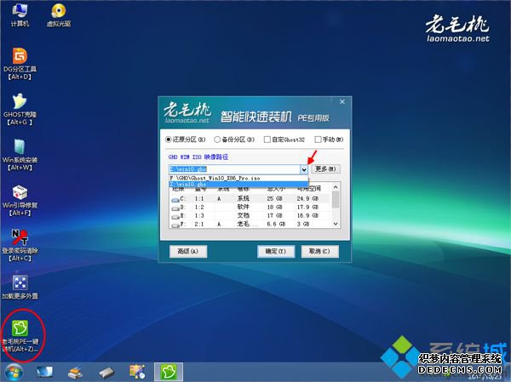Image resolution: width=511 pixels, height=382 pixels.
Task: Click the 系统 label in the C: row
Action: 243,198
